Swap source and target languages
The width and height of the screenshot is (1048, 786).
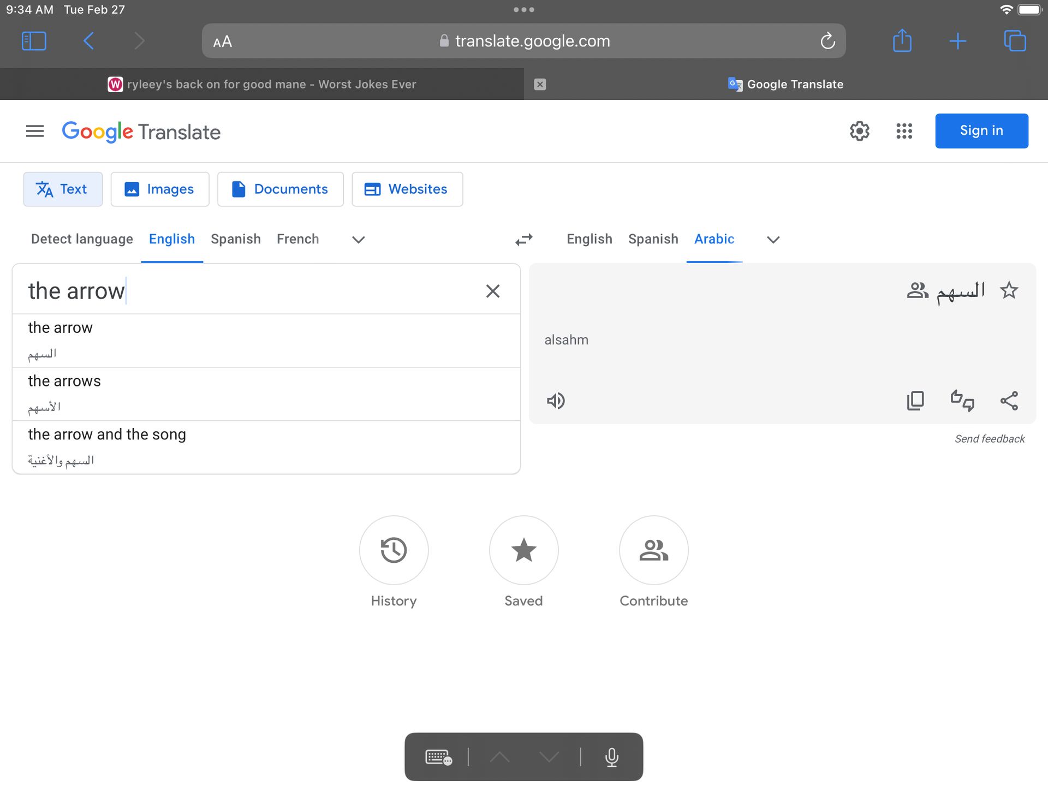[523, 240]
